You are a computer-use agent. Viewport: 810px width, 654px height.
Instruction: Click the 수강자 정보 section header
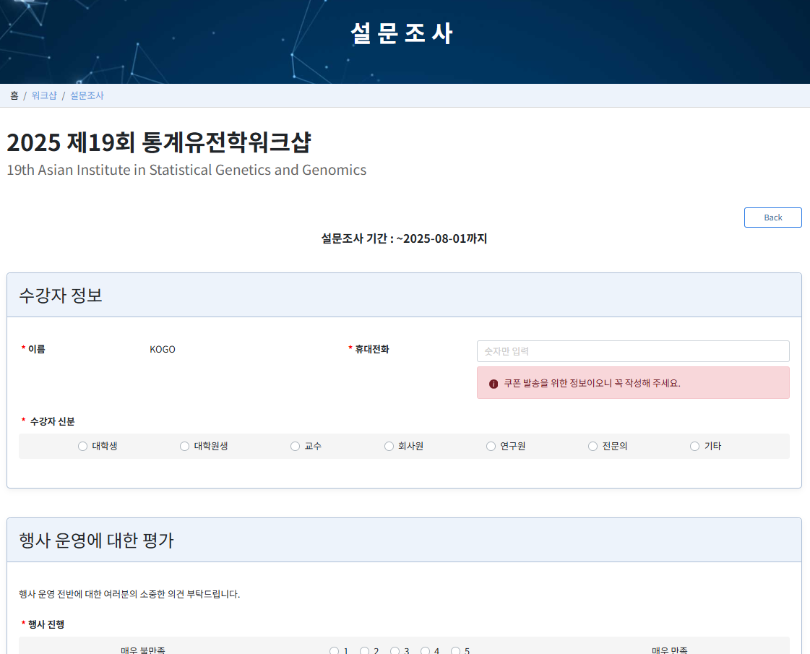click(x=404, y=295)
